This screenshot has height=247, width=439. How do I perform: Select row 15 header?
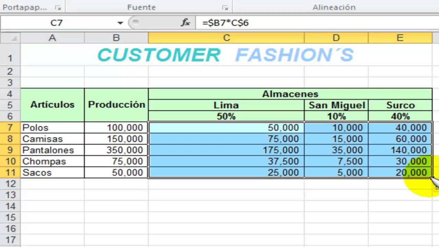point(10,217)
